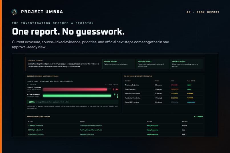Click PLANNED state for Relational Associations
230x153 pixels.
point(190,93)
